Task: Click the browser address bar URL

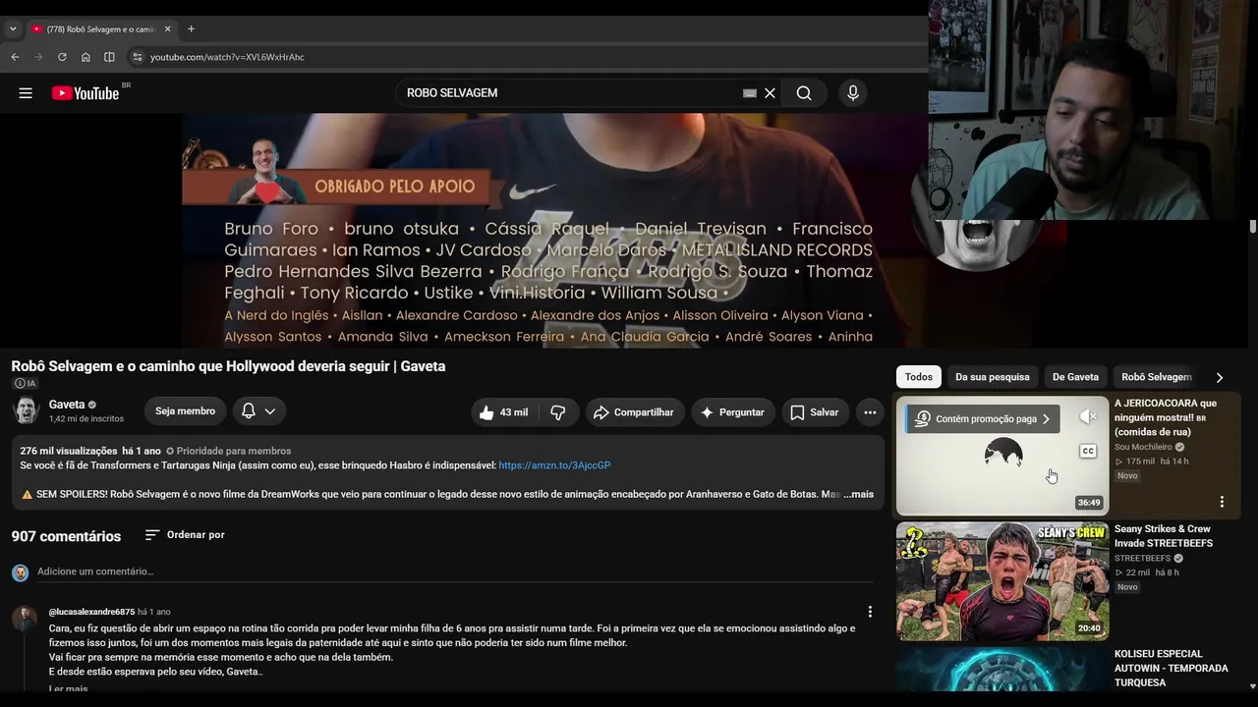Action: tap(227, 57)
